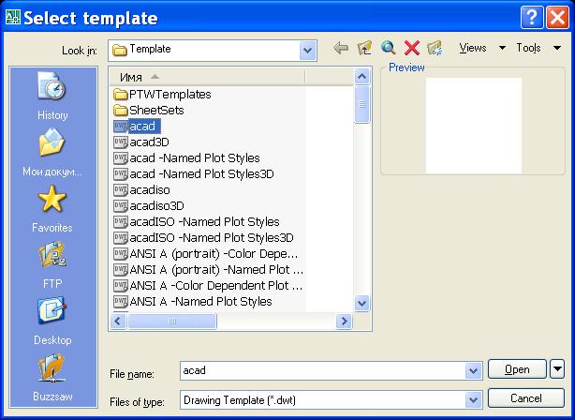
Task: Expand the Files of type dropdown
Action: click(474, 399)
